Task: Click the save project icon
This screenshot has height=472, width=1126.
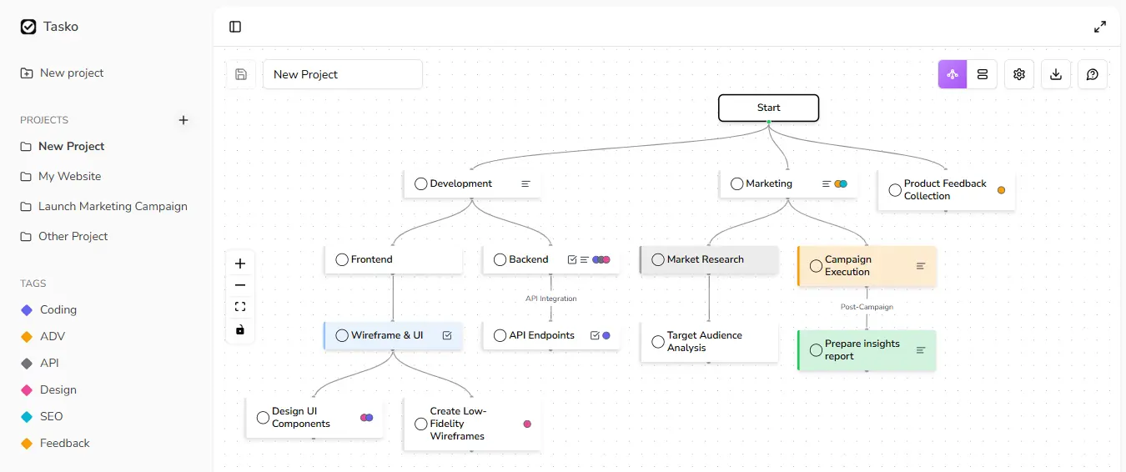Action: click(241, 74)
